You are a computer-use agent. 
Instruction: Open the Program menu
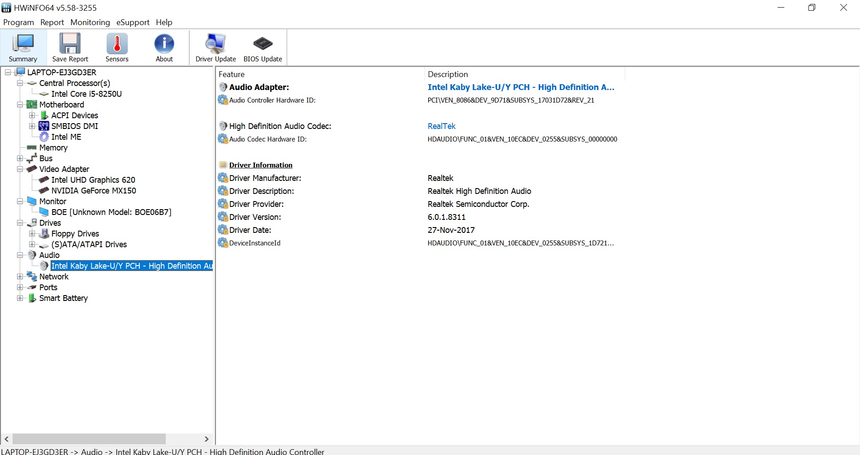coord(18,22)
